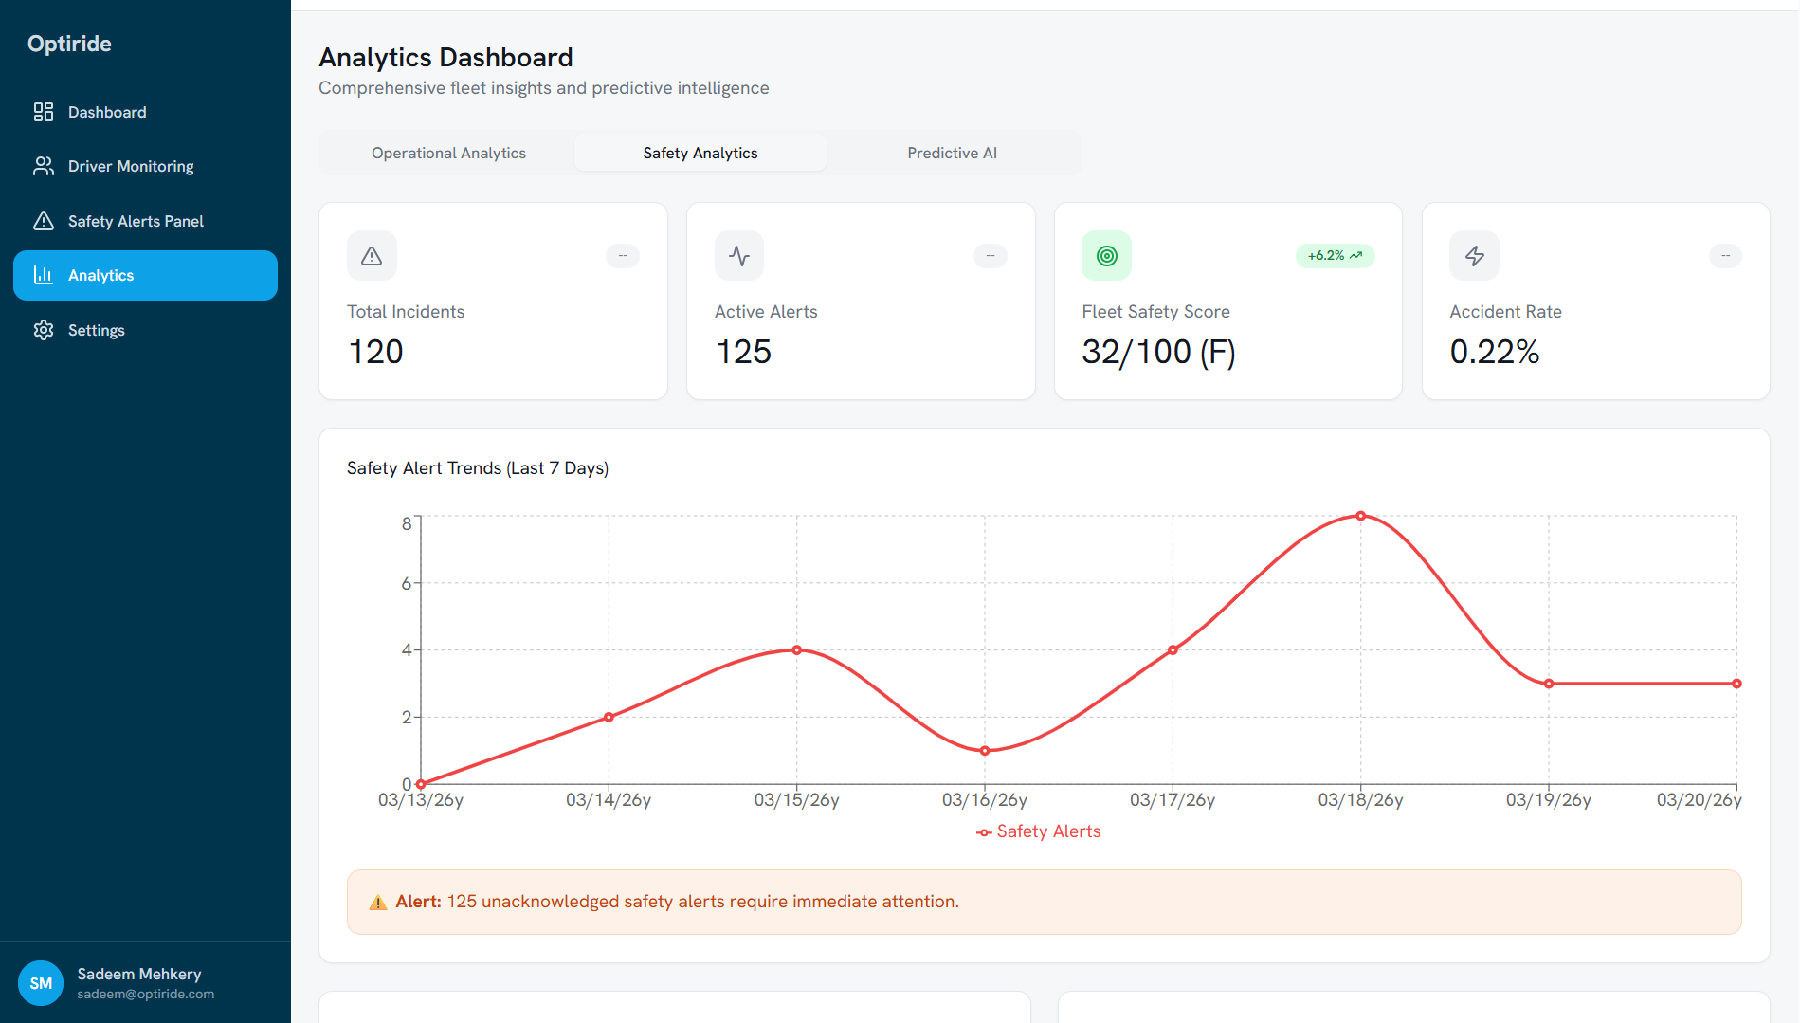Go to Driver Monitoring page

[145, 166]
